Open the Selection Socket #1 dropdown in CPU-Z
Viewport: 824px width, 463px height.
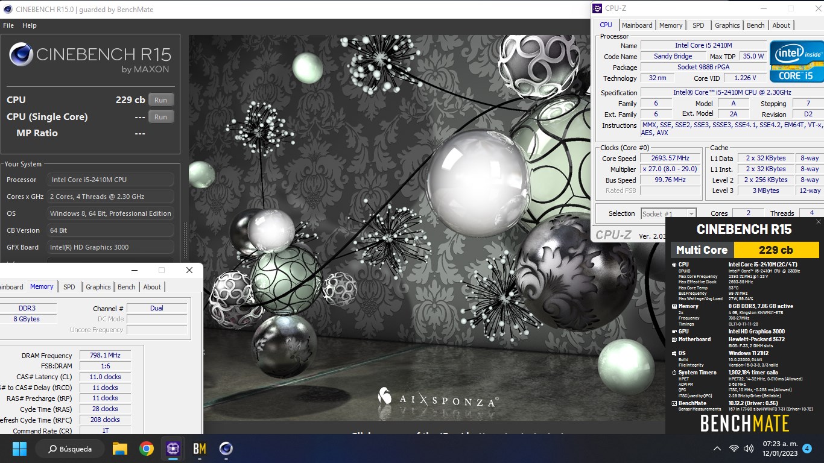[668, 213]
